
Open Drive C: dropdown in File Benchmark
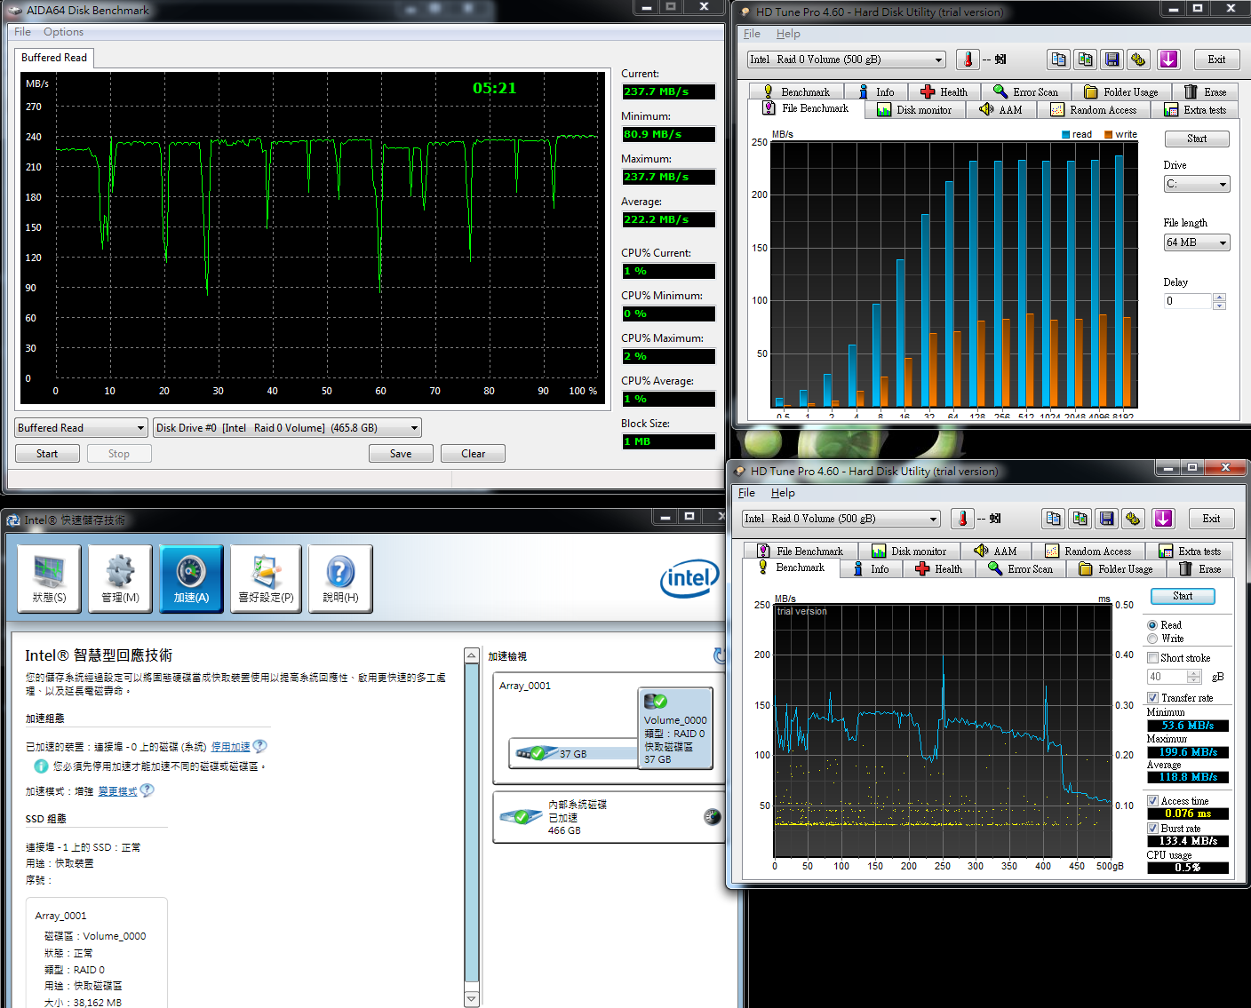[x=1197, y=184]
